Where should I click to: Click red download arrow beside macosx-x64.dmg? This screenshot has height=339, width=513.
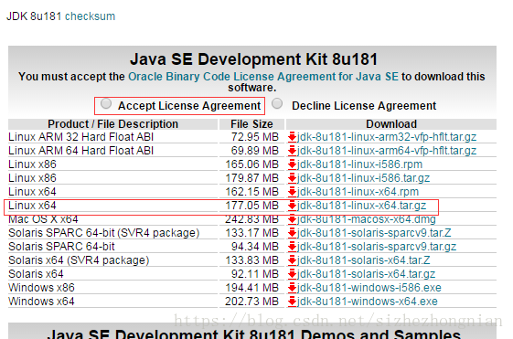pyautogui.click(x=292, y=219)
